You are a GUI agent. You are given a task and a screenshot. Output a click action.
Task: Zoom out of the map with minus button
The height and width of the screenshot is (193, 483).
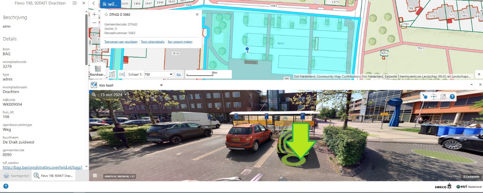tap(94, 23)
